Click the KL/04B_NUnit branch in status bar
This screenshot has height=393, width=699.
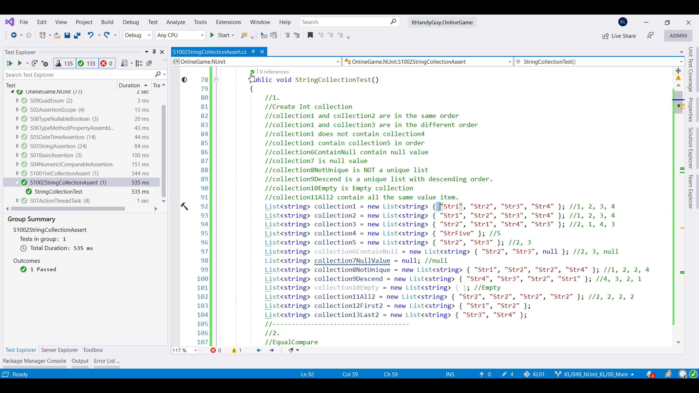[x=595, y=374]
